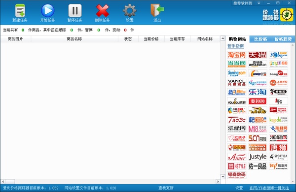Open the 当当网 site logo

(x=237, y=64)
